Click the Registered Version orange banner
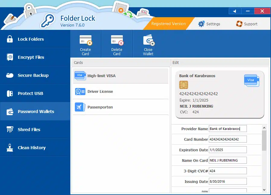The width and height of the screenshot is (271, 195). 168,24
